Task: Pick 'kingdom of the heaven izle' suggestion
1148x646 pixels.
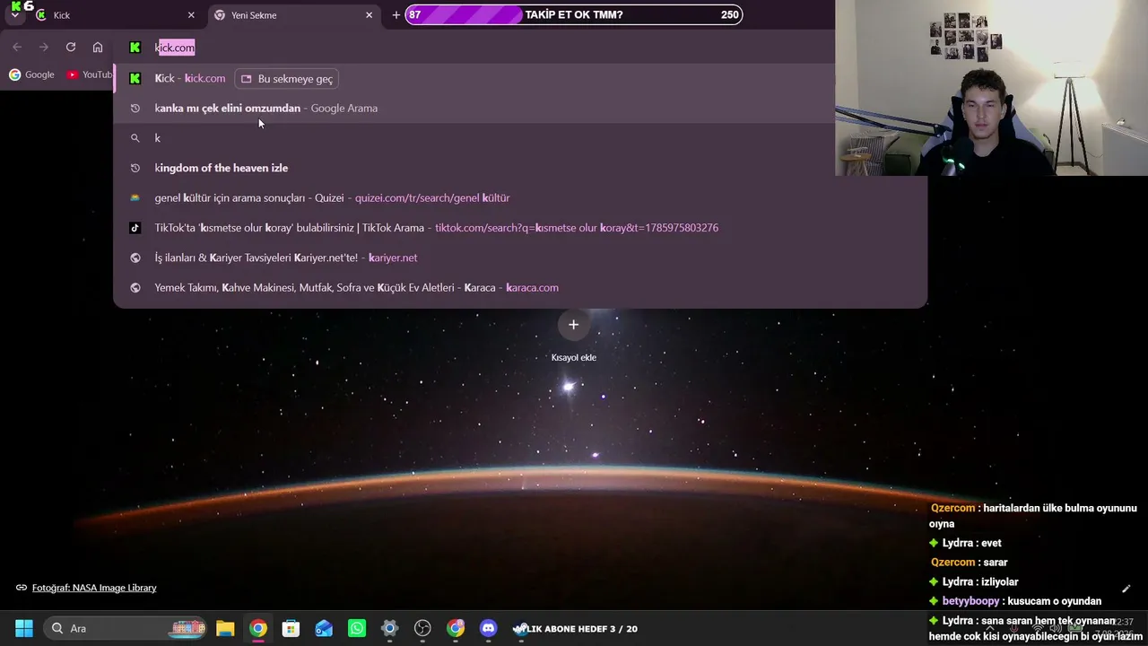Action: pos(520,168)
